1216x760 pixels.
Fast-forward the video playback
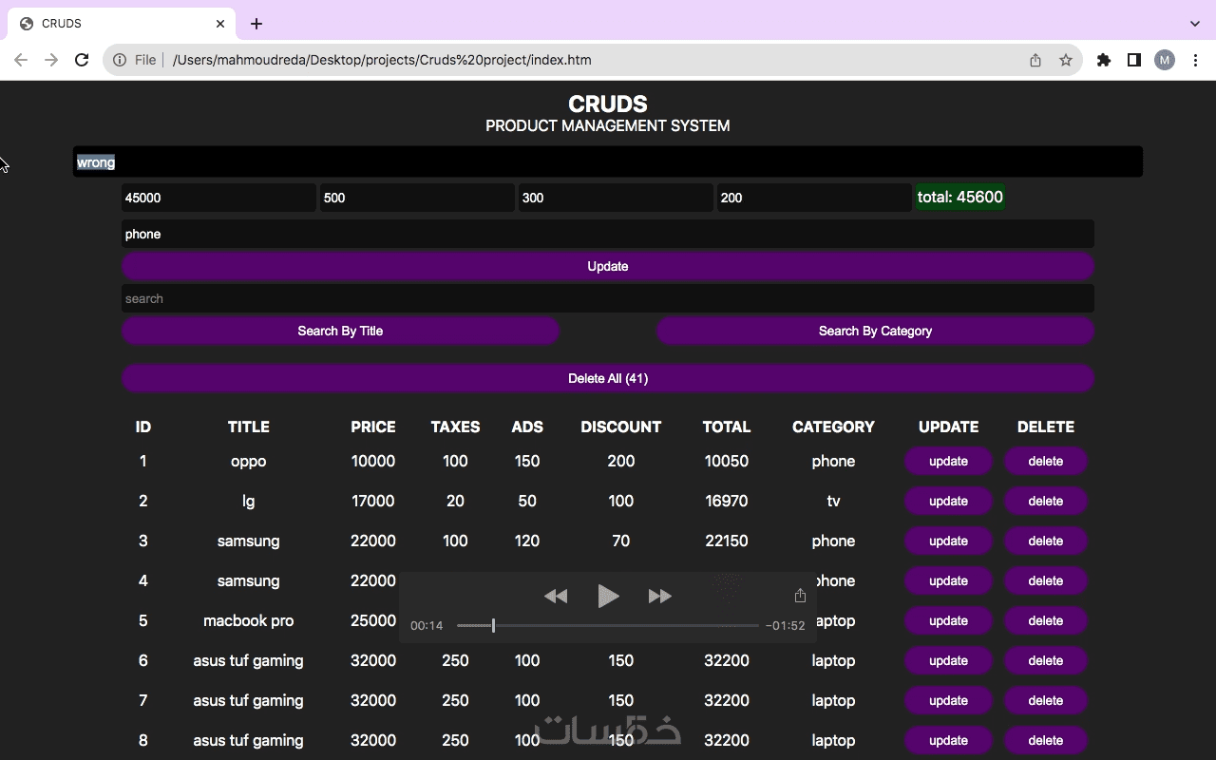tap(659, 596)
